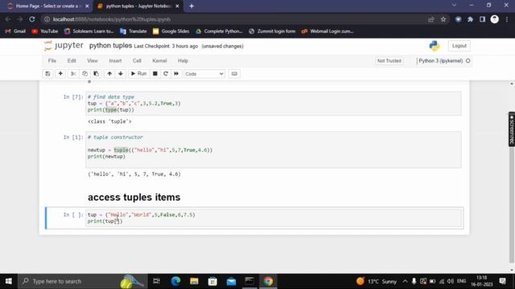This screenshot has height=289, width=515.
Task: Click the code cell In [7] with tup definition
Action: 274,104
